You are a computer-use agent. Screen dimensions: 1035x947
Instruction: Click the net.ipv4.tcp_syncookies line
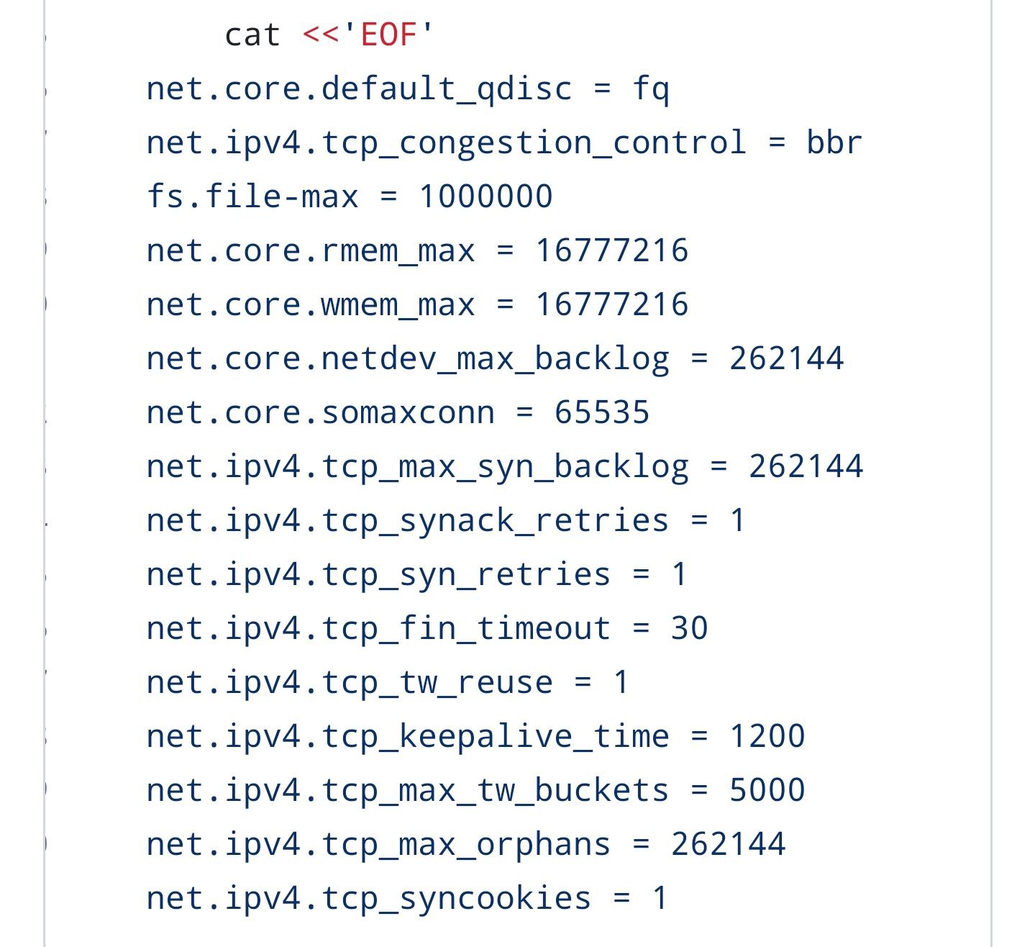407,898
